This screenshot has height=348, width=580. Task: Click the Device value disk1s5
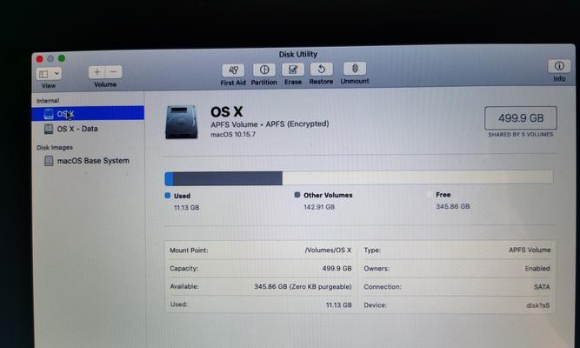coord(538,305)
